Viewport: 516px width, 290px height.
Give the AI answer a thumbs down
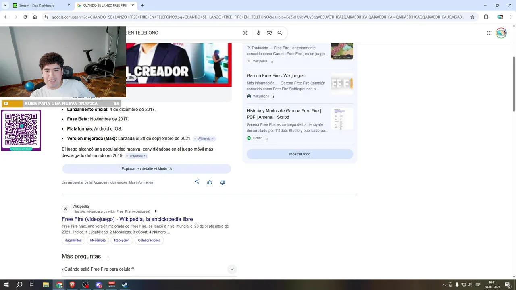222,182
